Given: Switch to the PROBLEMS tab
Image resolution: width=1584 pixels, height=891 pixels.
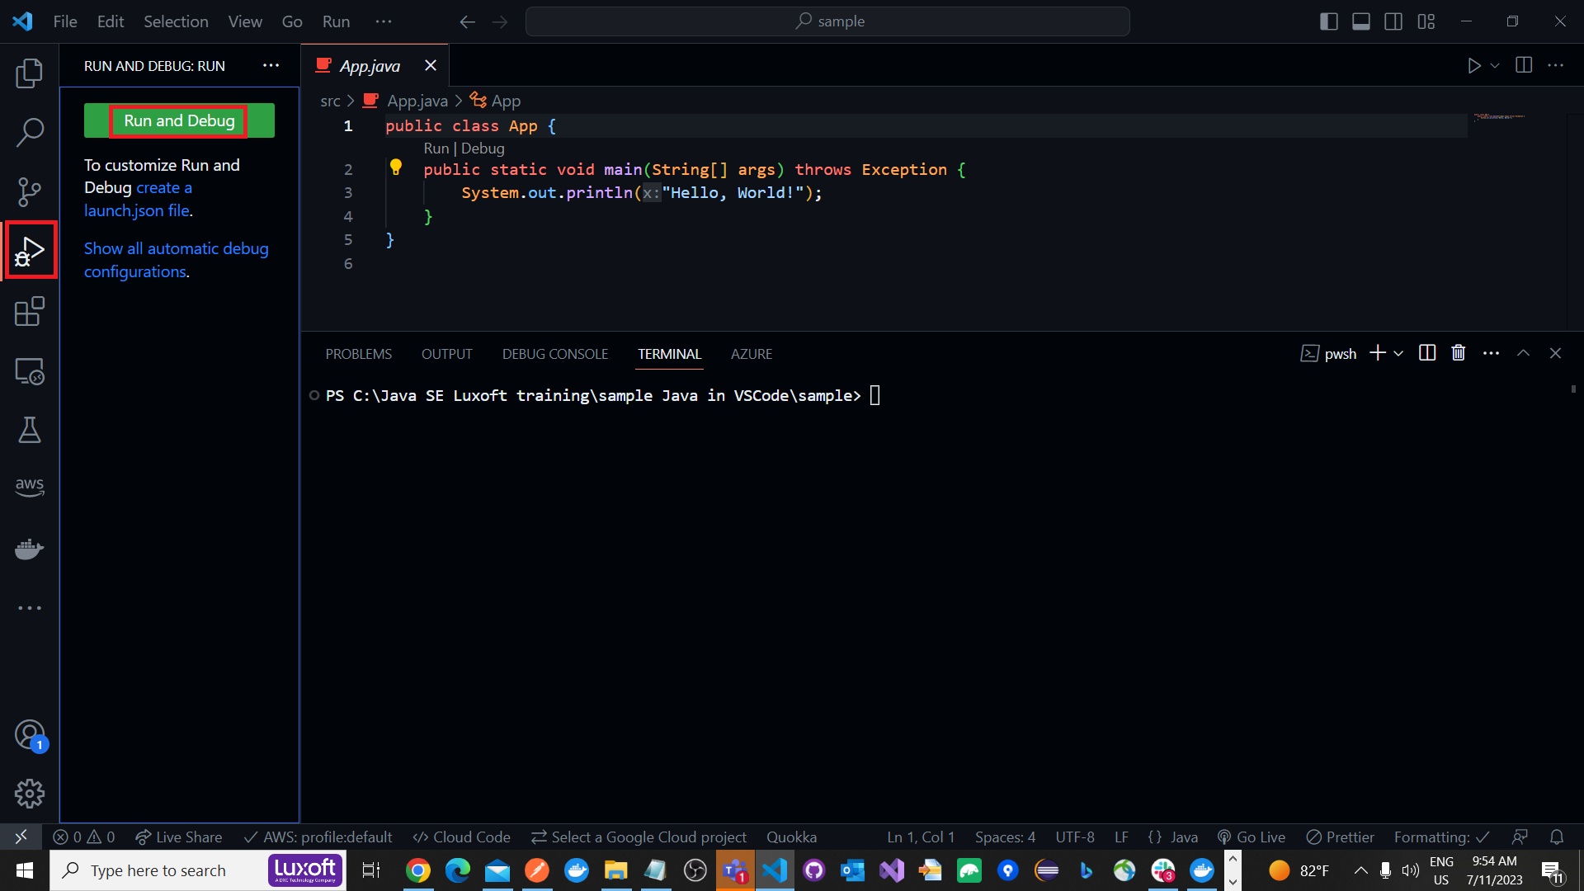Looking at the screenshot, I should tap(359, 354).
